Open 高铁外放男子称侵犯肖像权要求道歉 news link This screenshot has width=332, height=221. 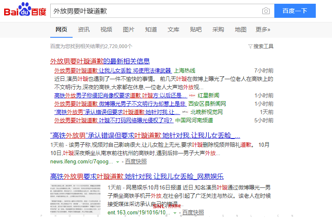[x=121, y=96]
